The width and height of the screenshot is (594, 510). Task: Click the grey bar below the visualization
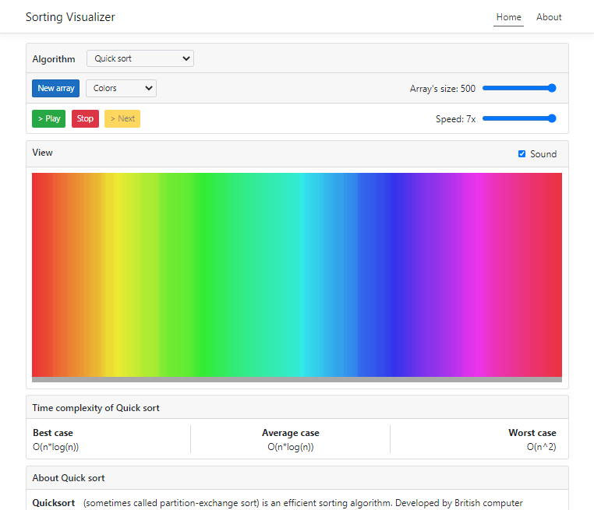tap(296, 380)
